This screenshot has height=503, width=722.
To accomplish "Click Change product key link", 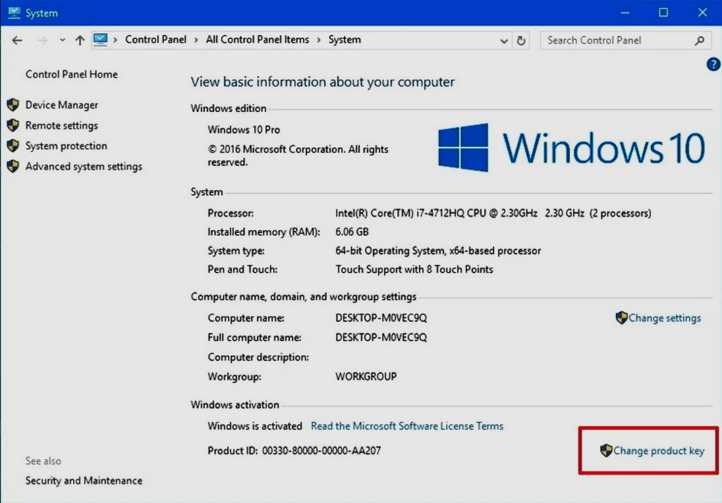I will click(658, 451).
